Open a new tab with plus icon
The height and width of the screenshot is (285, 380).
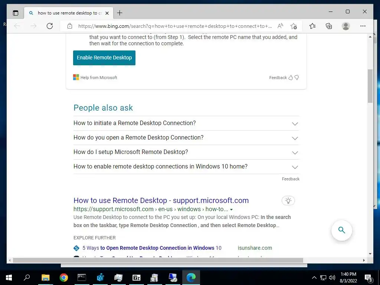(x=120, y=13)
